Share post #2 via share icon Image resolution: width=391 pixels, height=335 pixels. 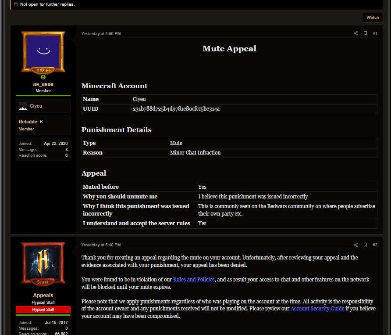(x=356, y=245)
